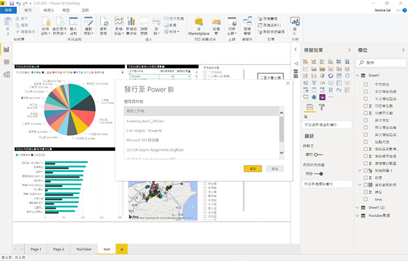
Task: Select My workspace (我的工作區) destination
Action: coord(201,111)
